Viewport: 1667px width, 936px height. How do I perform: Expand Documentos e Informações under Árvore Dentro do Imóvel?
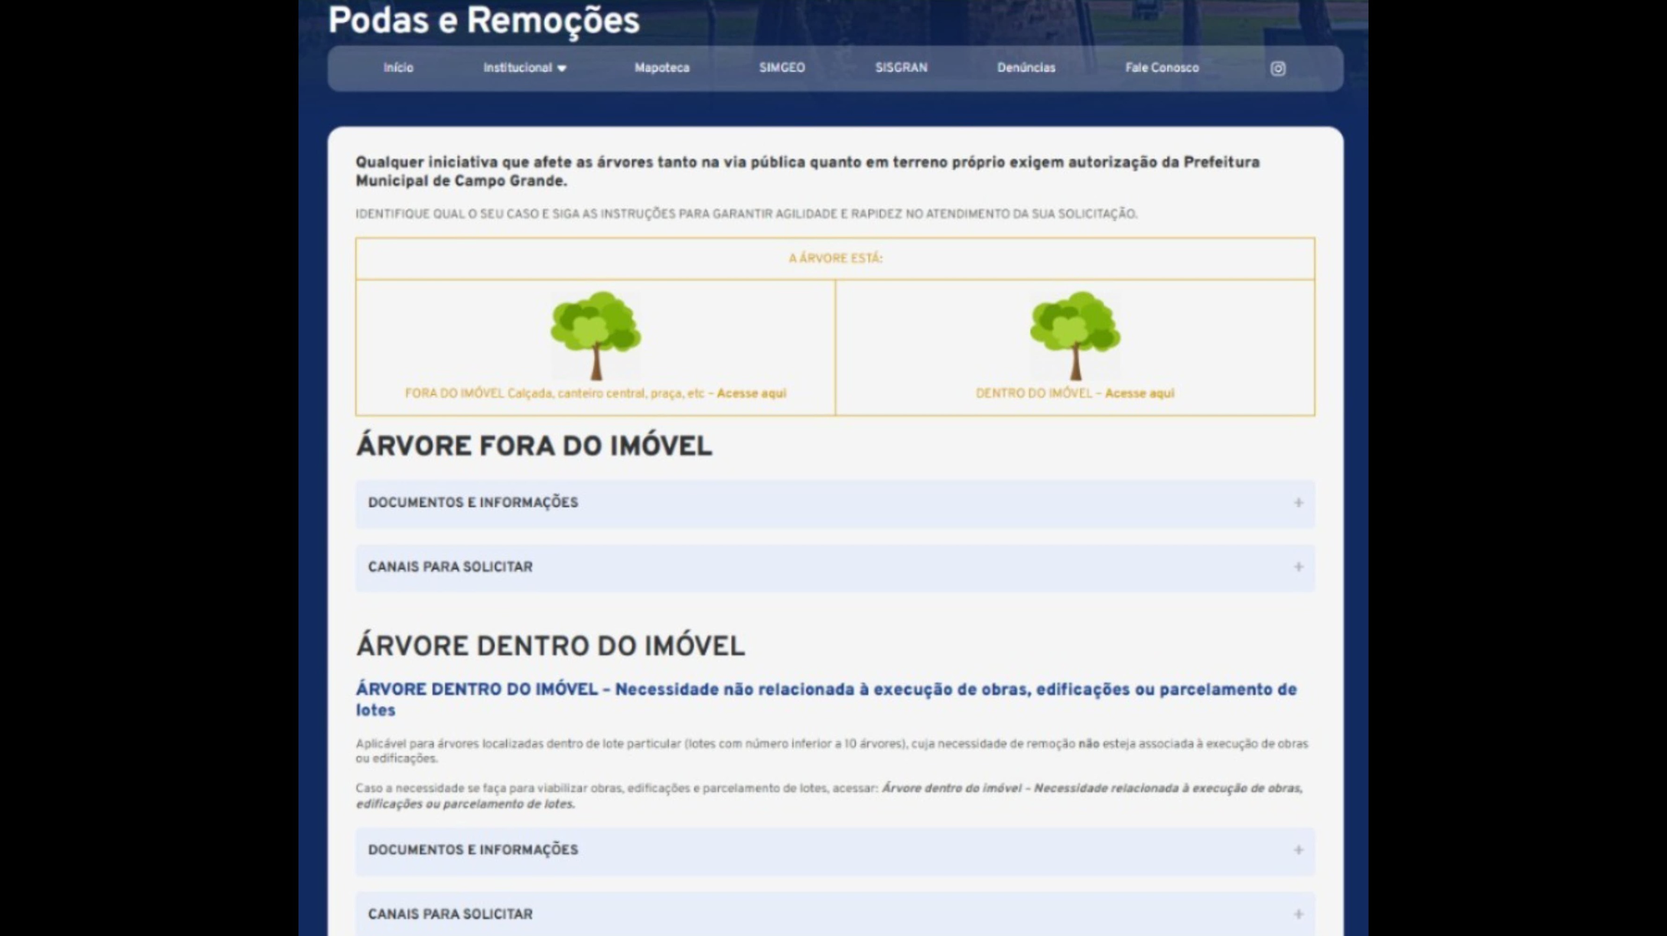tap(473, 850)
